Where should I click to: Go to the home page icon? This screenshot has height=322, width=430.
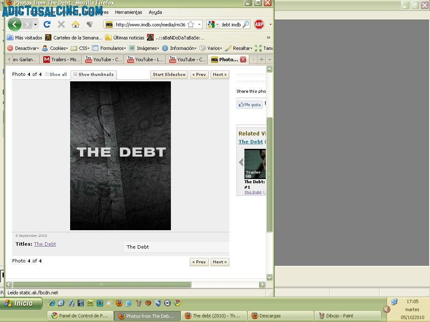coord(76,25)
